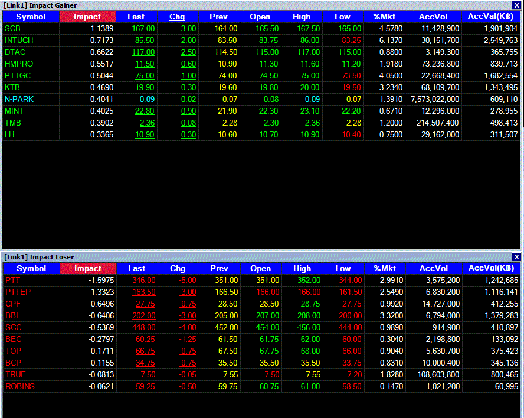Screen dimensions: 524x418
Task: Click N-PARK last price 0.09
Action: tap(148, 99)
